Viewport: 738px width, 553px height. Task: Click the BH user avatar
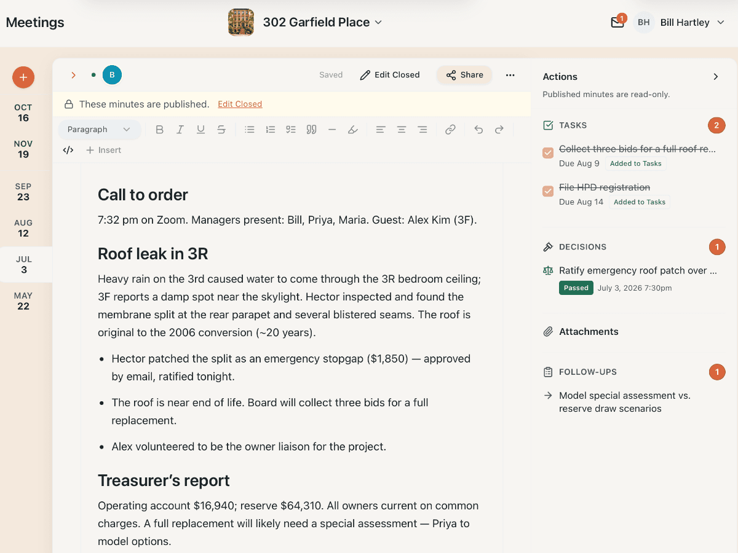(644, 22)
